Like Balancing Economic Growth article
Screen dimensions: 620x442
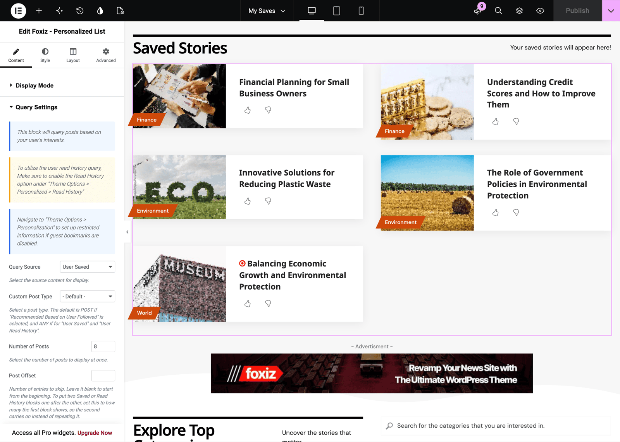(248, 304)
